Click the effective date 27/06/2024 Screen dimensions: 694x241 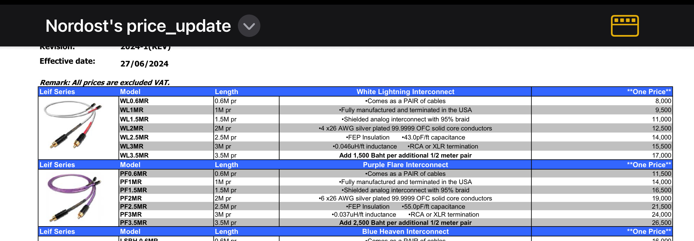(144, 64)
